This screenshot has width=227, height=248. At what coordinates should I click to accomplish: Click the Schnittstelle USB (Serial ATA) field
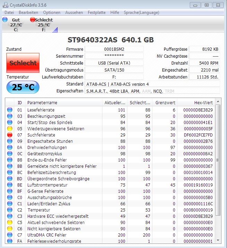pyautogui.click(x=114, y=63)
